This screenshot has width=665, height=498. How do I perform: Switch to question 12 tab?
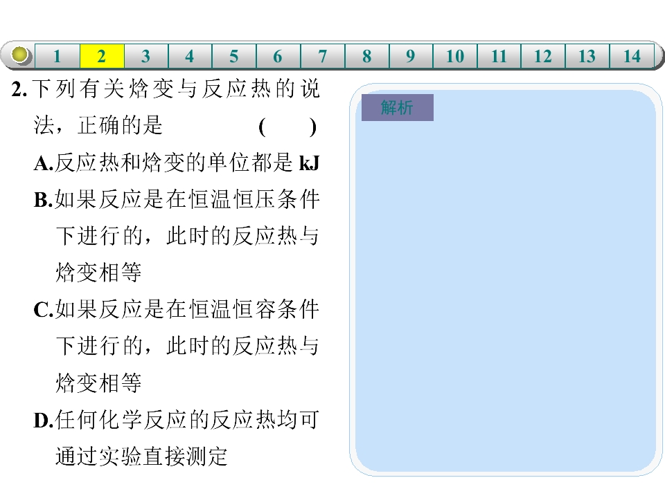(x=543, y=56)
